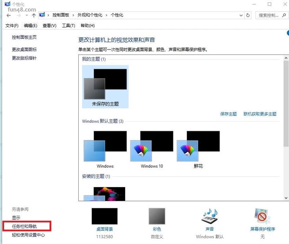This screenshot has height=244, width=289.
Task: Go up one level arrow
Action: [x=33, y=15]
